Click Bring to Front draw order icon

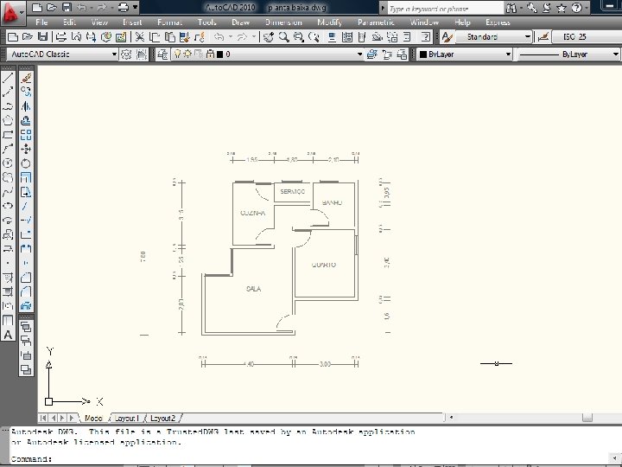[x=26, y=327]
